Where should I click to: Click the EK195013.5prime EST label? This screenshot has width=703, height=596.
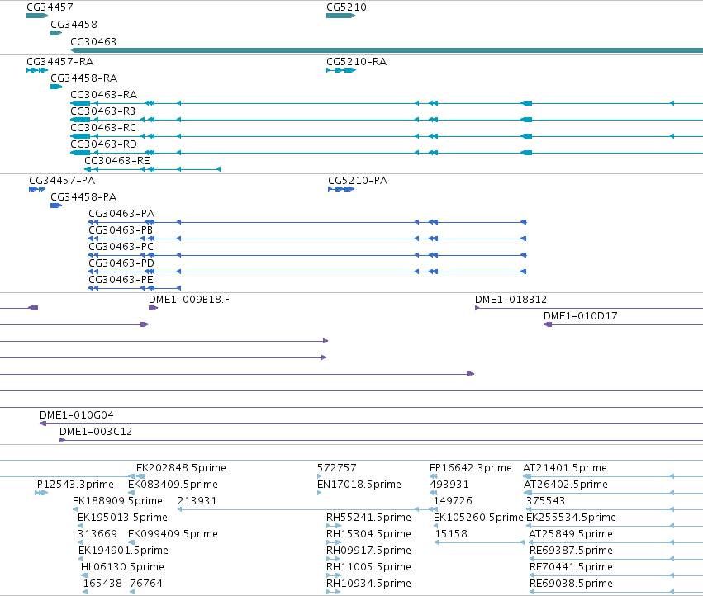click(x=122, y=518)
